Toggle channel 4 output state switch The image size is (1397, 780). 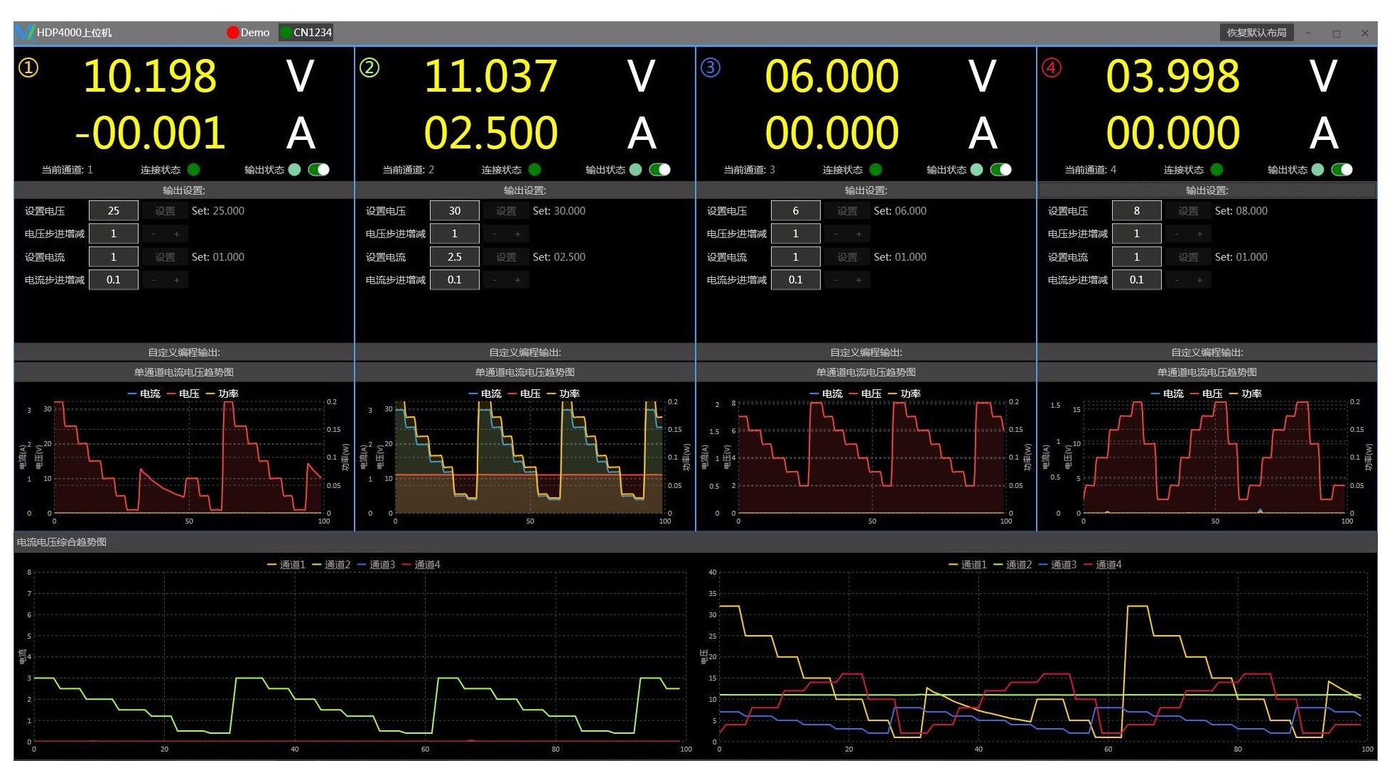point(1342,170)
